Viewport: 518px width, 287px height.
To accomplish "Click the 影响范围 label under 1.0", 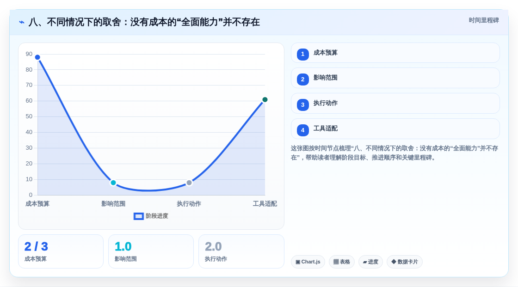I will coord(126,259).
